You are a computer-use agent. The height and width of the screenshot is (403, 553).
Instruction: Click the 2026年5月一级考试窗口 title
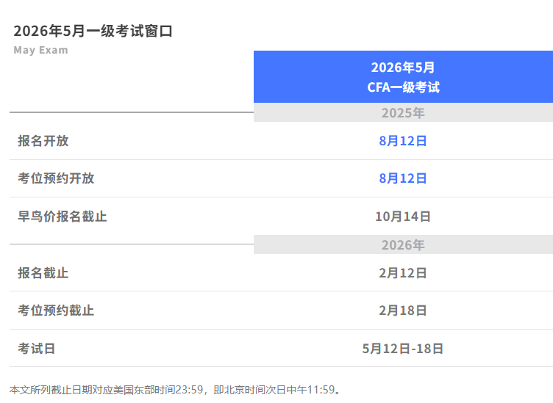(93, 31)
